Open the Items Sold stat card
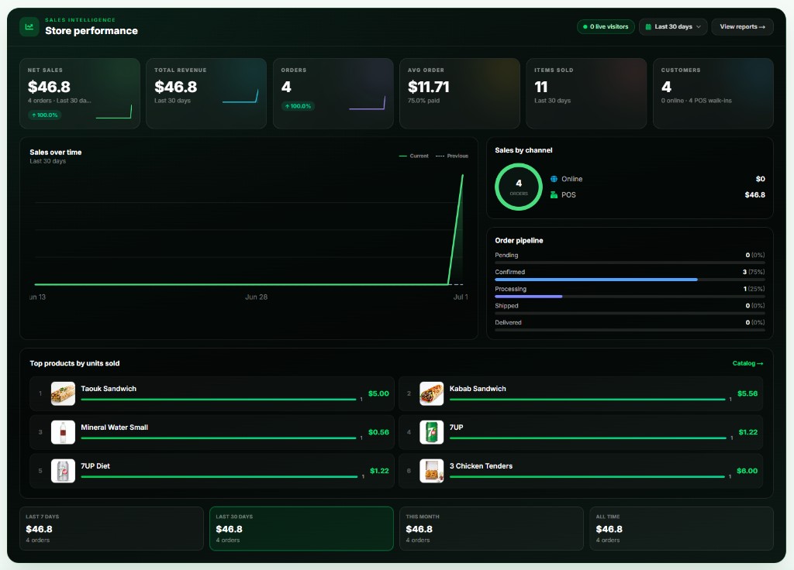Screen dimensions: 794x570 (586, 94)
